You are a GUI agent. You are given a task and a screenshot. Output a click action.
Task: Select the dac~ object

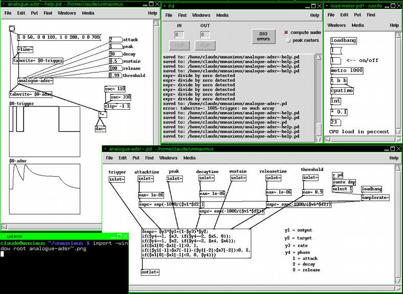point(100,129)
